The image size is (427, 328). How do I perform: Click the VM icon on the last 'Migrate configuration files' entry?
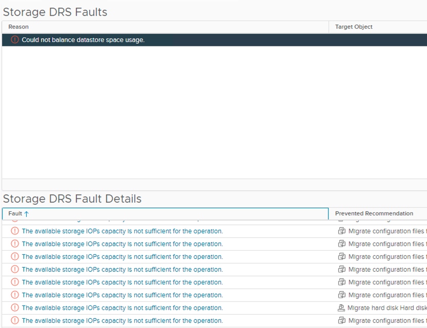341,320
